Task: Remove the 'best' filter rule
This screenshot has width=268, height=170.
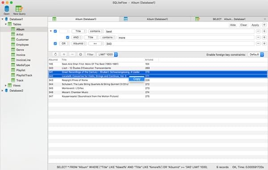Action: click(258, 31)
